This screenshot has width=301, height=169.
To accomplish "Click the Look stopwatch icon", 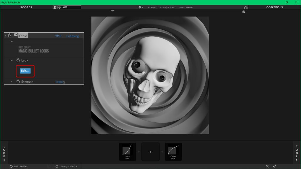I will click(x=18, y=60).
